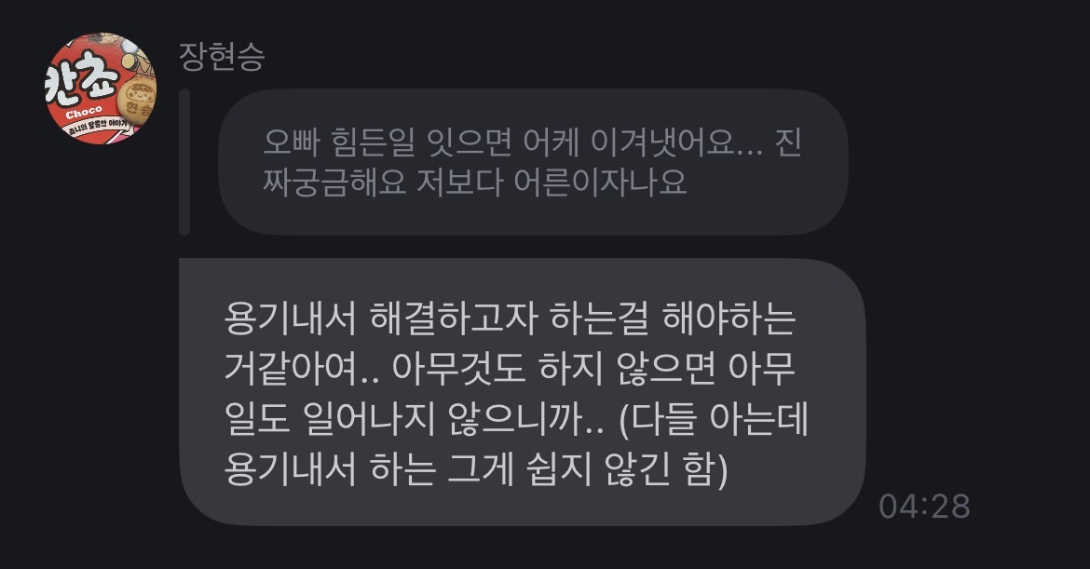Jump to quoted message starting with '오빠 힘든일'
1090x569 pixels.
pyautogui.click(x=533, y=162)
